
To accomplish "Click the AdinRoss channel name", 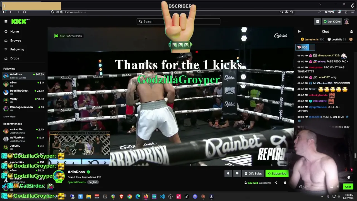I will pos(76,172).
